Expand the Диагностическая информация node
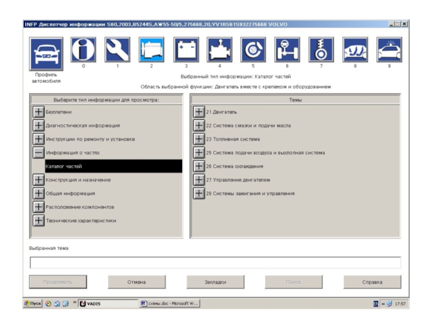This screenshot has height=326, width=435. 39,126
